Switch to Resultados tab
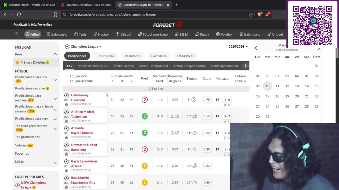Image resolution: width=339 pixels, height=190 pixels. coord(133,56)
